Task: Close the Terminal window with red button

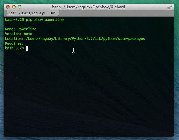Action: pos(8,7)
